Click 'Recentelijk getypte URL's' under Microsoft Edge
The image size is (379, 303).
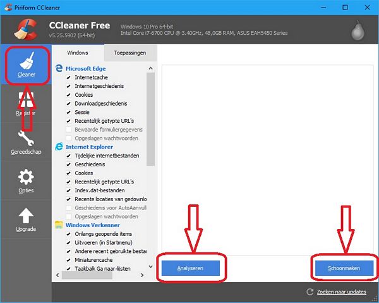pos(104,121)
